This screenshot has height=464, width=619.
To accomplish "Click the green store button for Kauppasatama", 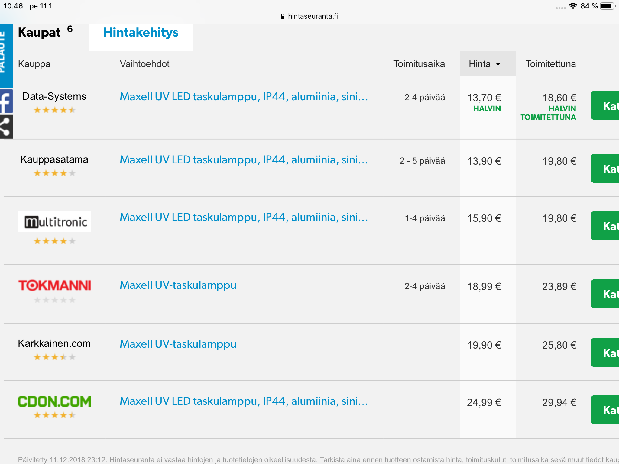I will 605,169.
